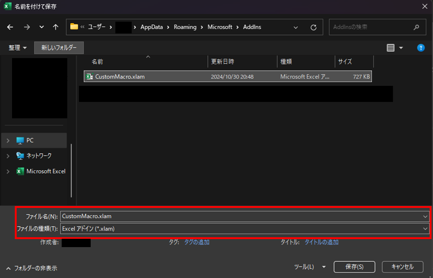This screenshot has width=433, height=278.
Task: Click the ユーザー breadcrumb segment
Action: 97,27
